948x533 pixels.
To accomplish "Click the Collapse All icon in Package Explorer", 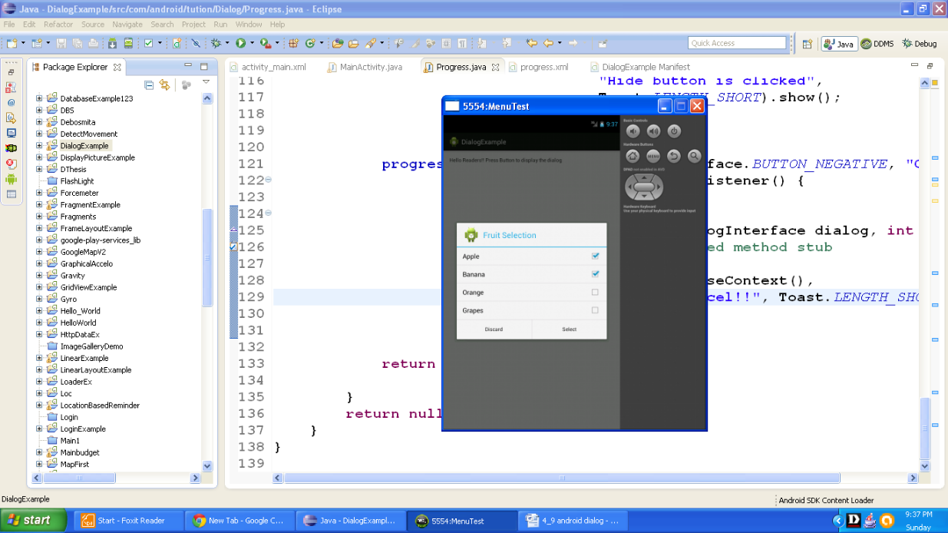I will click(x=149, y=84).
